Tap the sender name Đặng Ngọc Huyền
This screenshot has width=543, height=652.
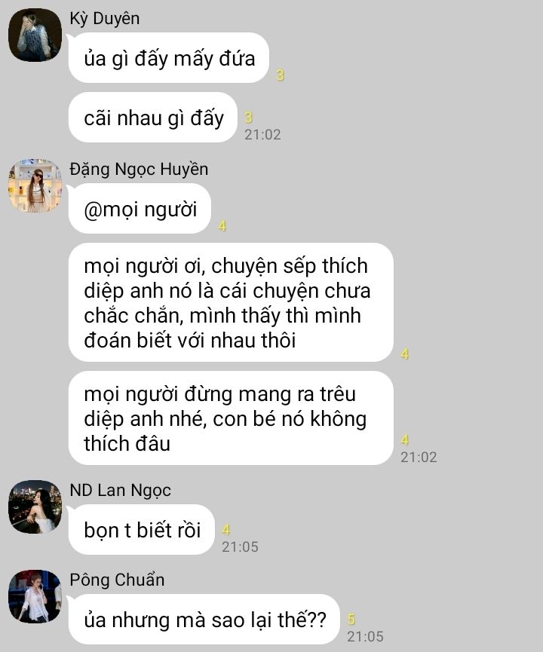(139, 170)
